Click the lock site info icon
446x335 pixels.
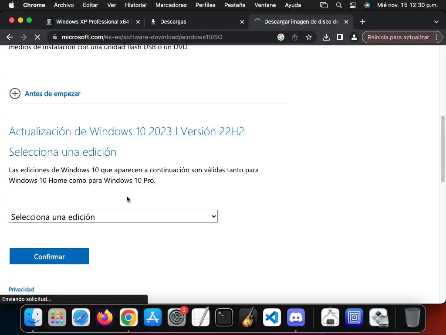pos(55,38)
